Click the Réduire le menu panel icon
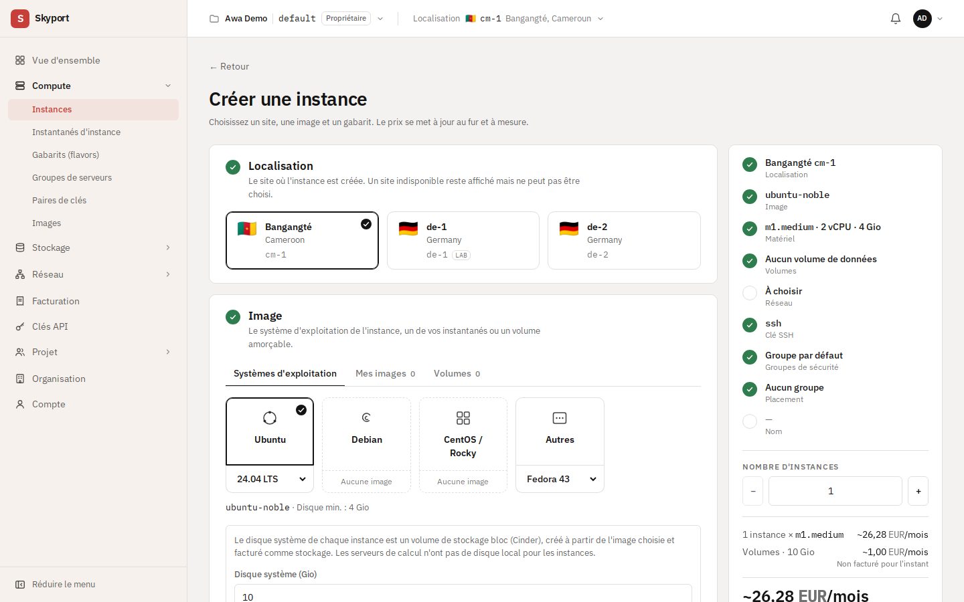 20,584
